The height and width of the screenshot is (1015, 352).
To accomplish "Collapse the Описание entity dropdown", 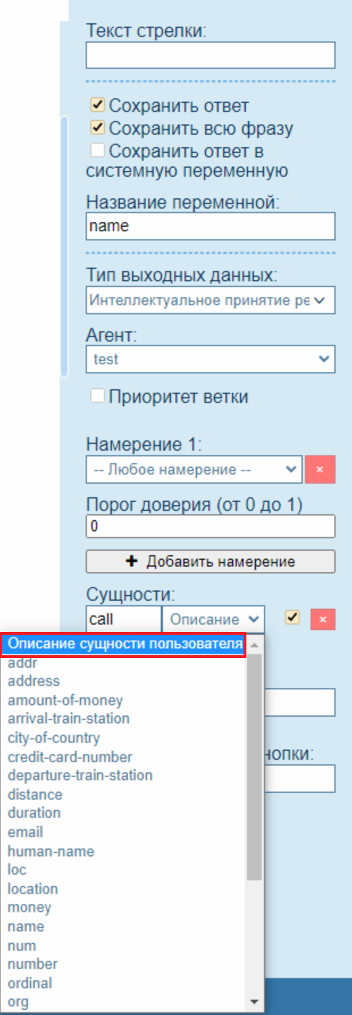I will tap(213, 619).
